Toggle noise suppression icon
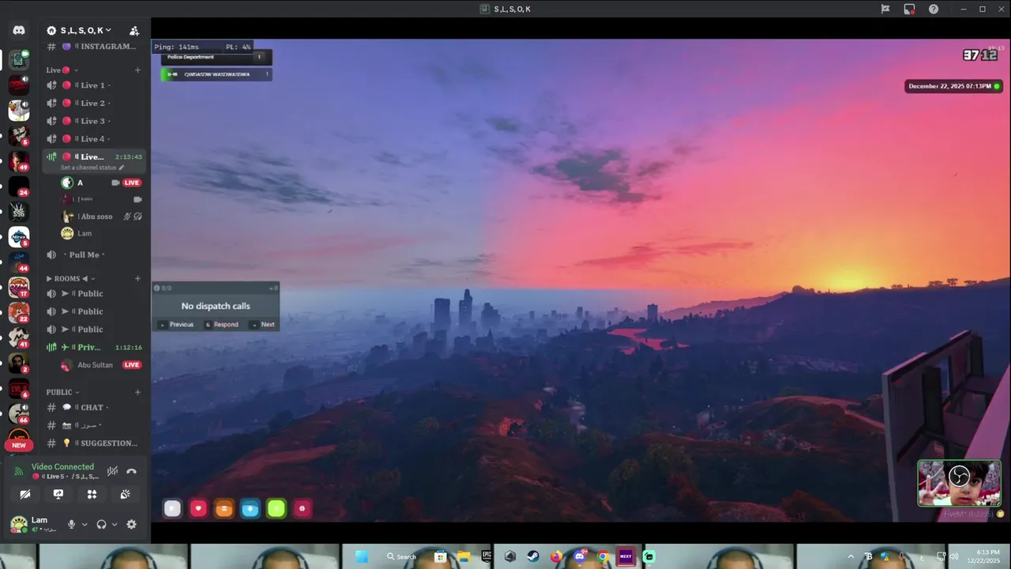Screen dimensions: 1011x569 pyautogui.click(x=112, y=471)
